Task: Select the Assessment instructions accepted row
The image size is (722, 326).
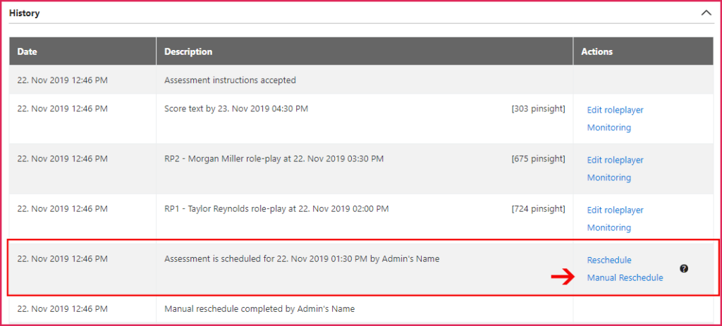Action: pos(361,80)
